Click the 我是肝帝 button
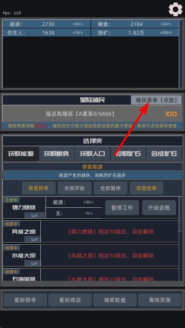This screenshot has height=328, width=185. 39,188
